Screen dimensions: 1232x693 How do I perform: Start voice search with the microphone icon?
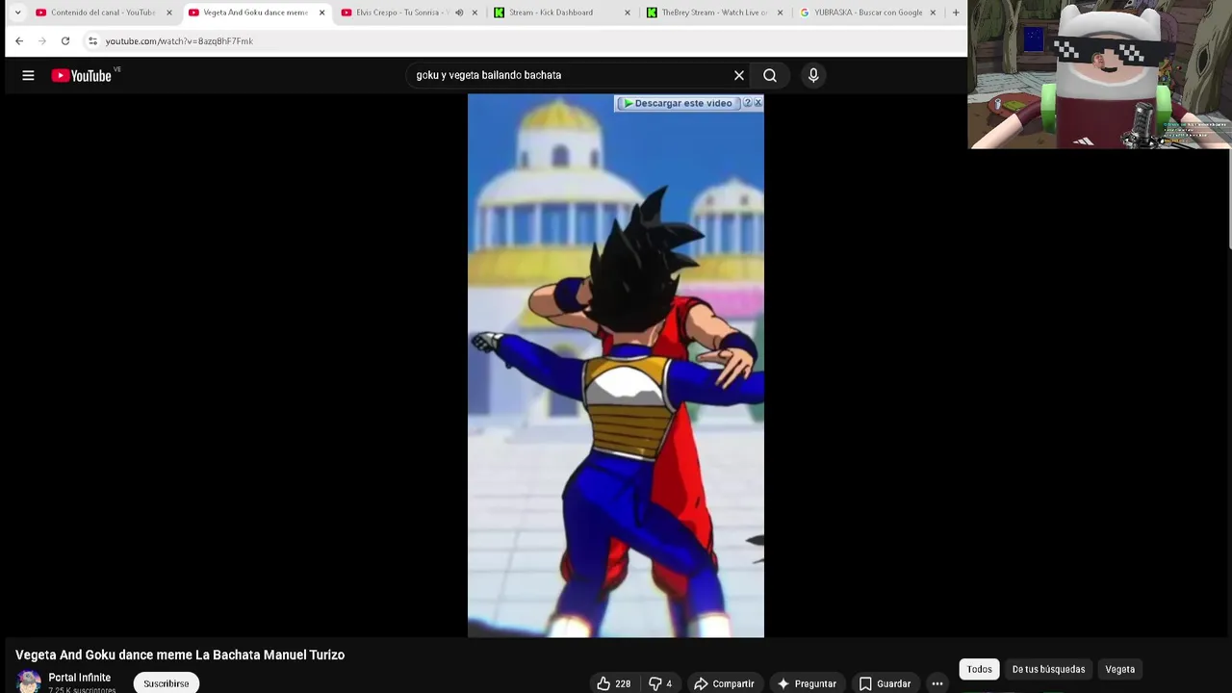(813, 75)
